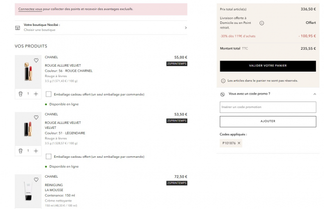
Task: Click 'Valider votre panier' button
Action: coord(268,66)
